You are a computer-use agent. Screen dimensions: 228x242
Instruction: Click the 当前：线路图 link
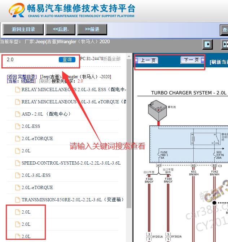pyautogui.click(x=21, y=81)
